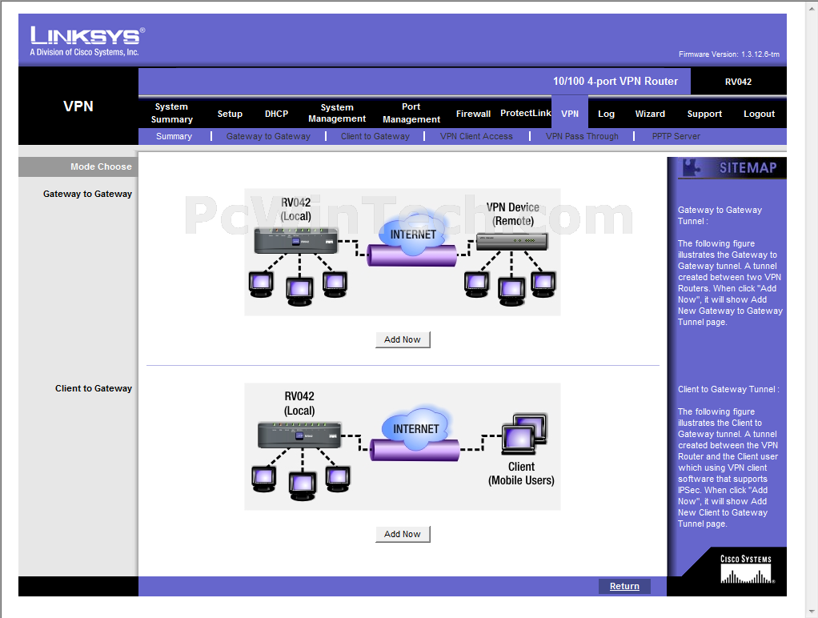Select the VPN tab
This screenshot has width=818, height=618.
coord(570,113)
